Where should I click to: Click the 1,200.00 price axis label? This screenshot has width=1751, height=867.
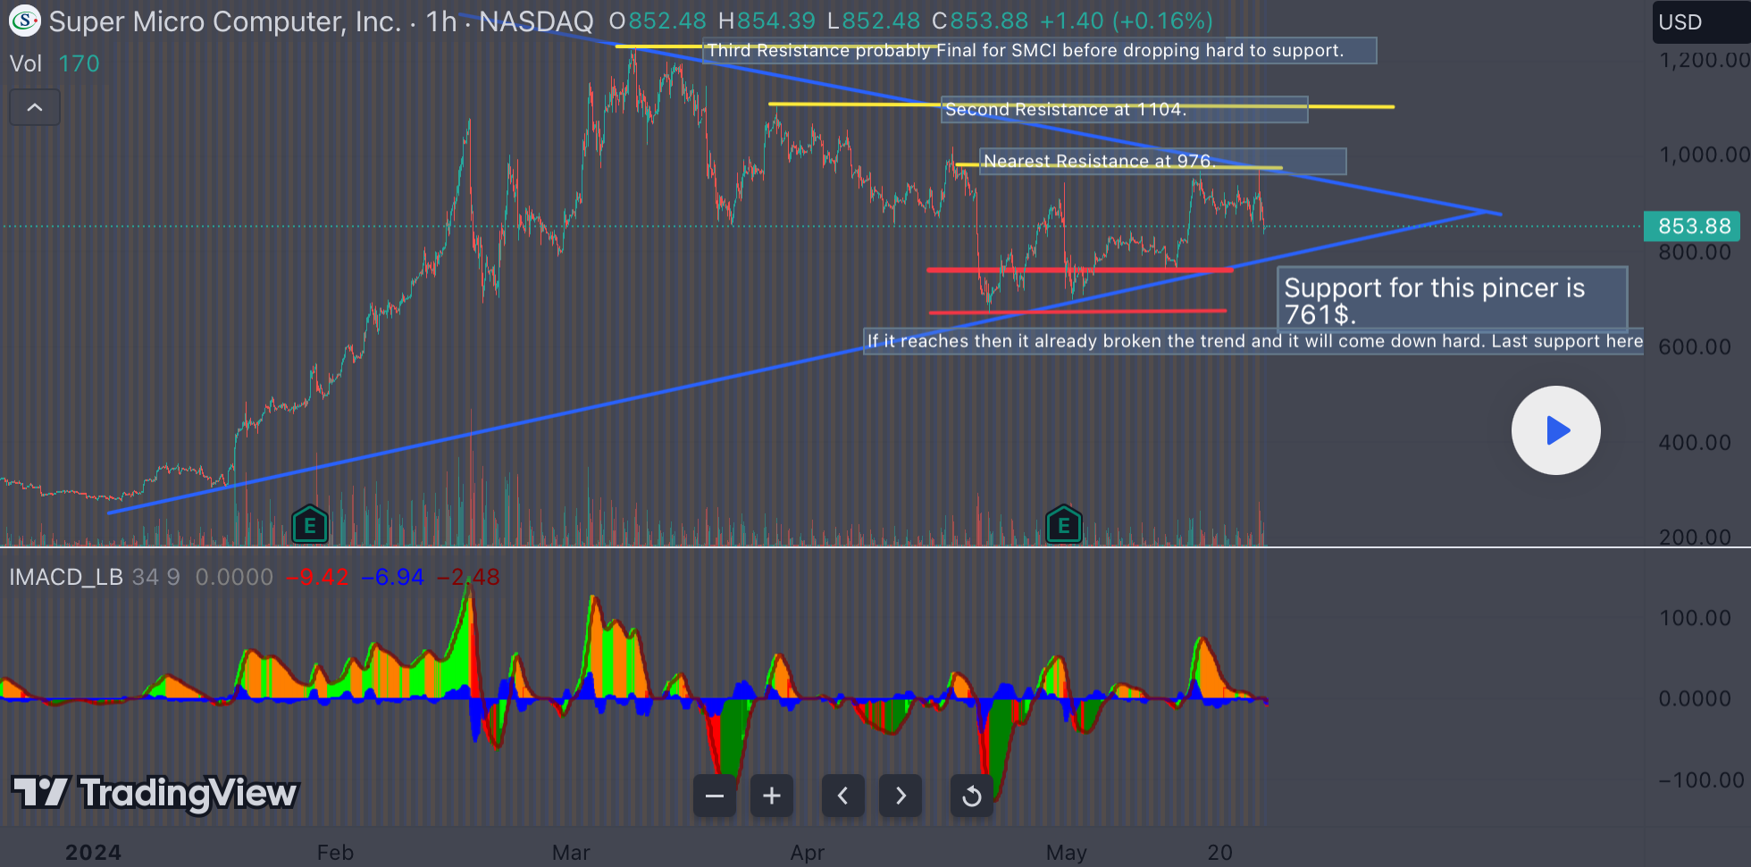pos(1704,60)
